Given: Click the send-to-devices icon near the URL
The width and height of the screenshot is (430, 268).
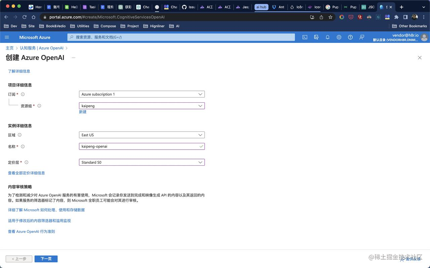Looking at the screenshot, I should coord(312,17).
